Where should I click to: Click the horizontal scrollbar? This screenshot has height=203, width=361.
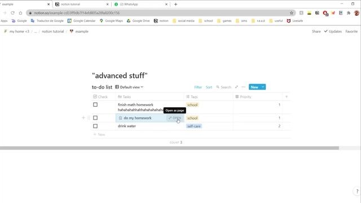[x=169, y=148]
